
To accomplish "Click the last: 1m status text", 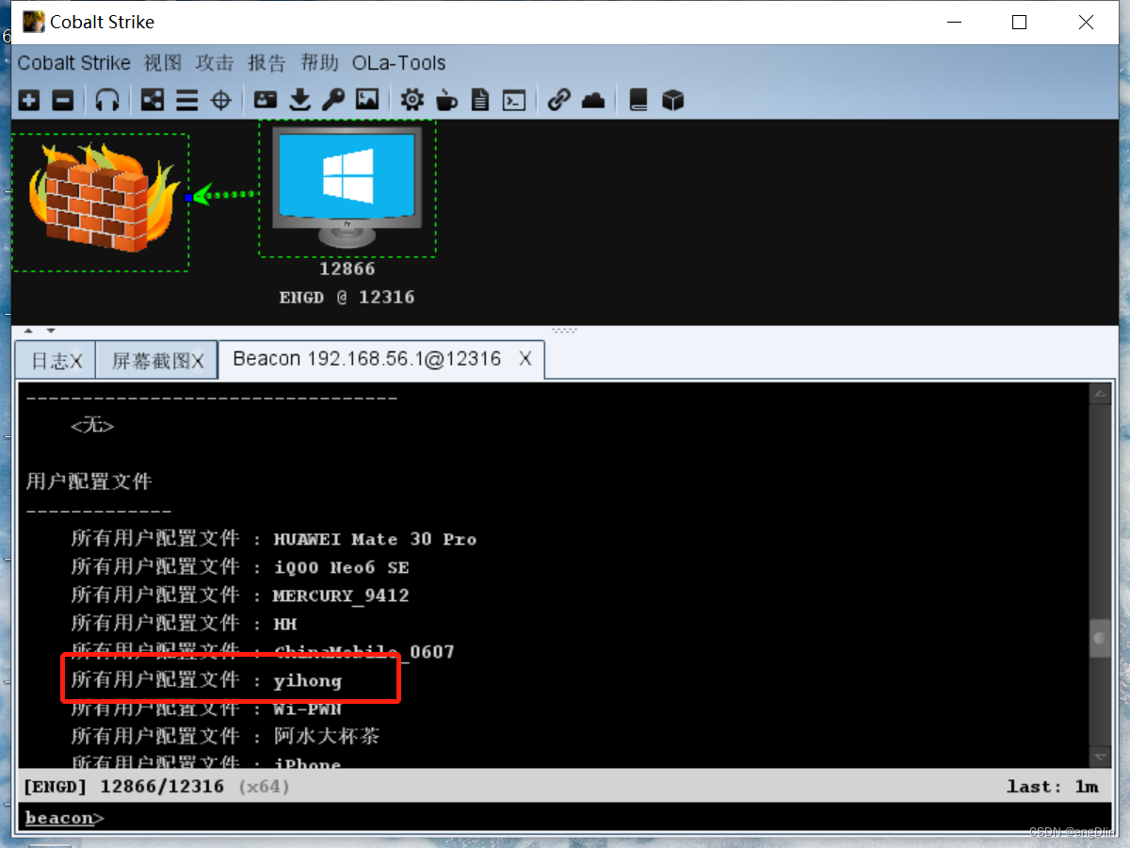I will 1052,786.
